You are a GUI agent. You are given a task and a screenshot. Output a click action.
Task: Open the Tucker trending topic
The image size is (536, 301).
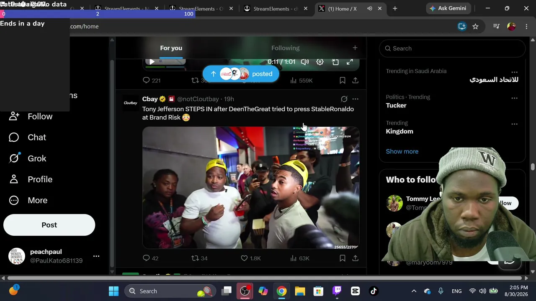[396, 105]
